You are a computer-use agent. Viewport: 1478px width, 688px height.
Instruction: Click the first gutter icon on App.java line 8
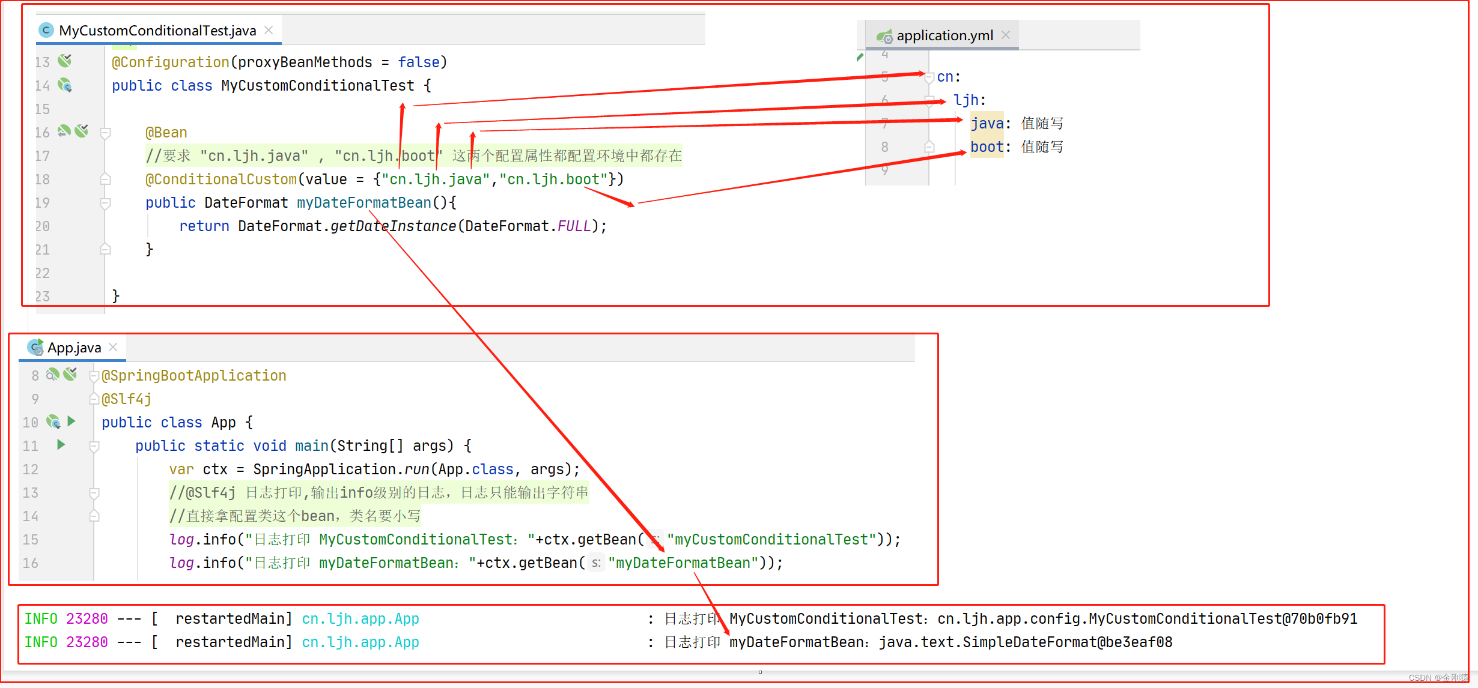pos(53,375)
